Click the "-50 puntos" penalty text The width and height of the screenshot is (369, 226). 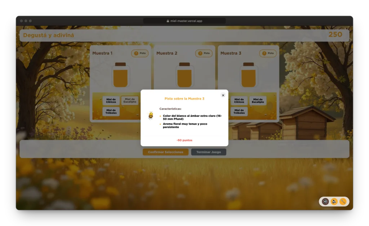pyautogui.click(x=184, y=140)
